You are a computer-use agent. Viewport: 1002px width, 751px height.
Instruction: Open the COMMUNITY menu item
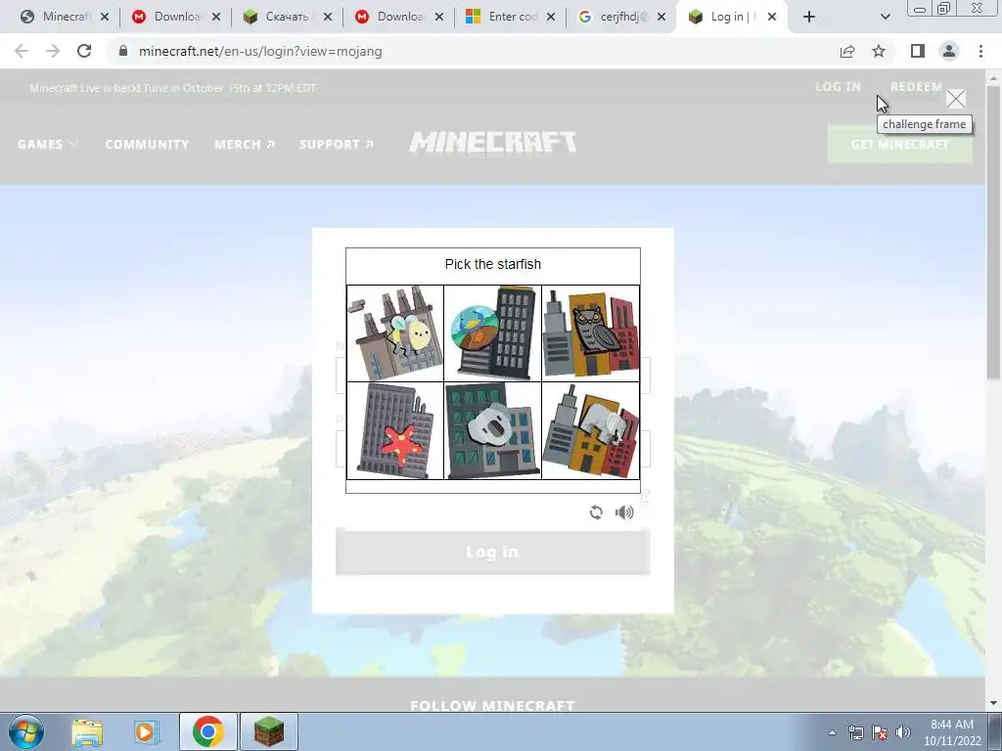coord(147,145)
